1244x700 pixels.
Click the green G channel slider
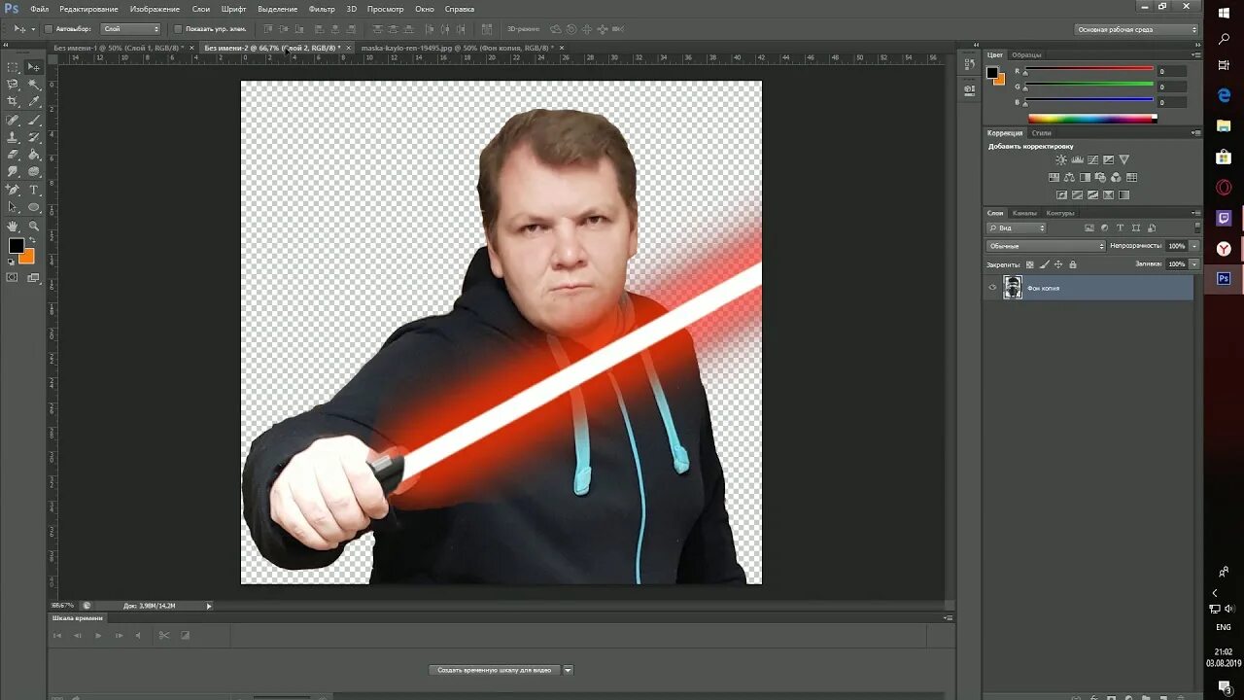click(1088, 86)
